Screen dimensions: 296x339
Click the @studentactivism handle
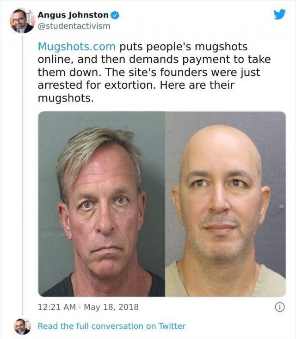(x=74, y=26)
